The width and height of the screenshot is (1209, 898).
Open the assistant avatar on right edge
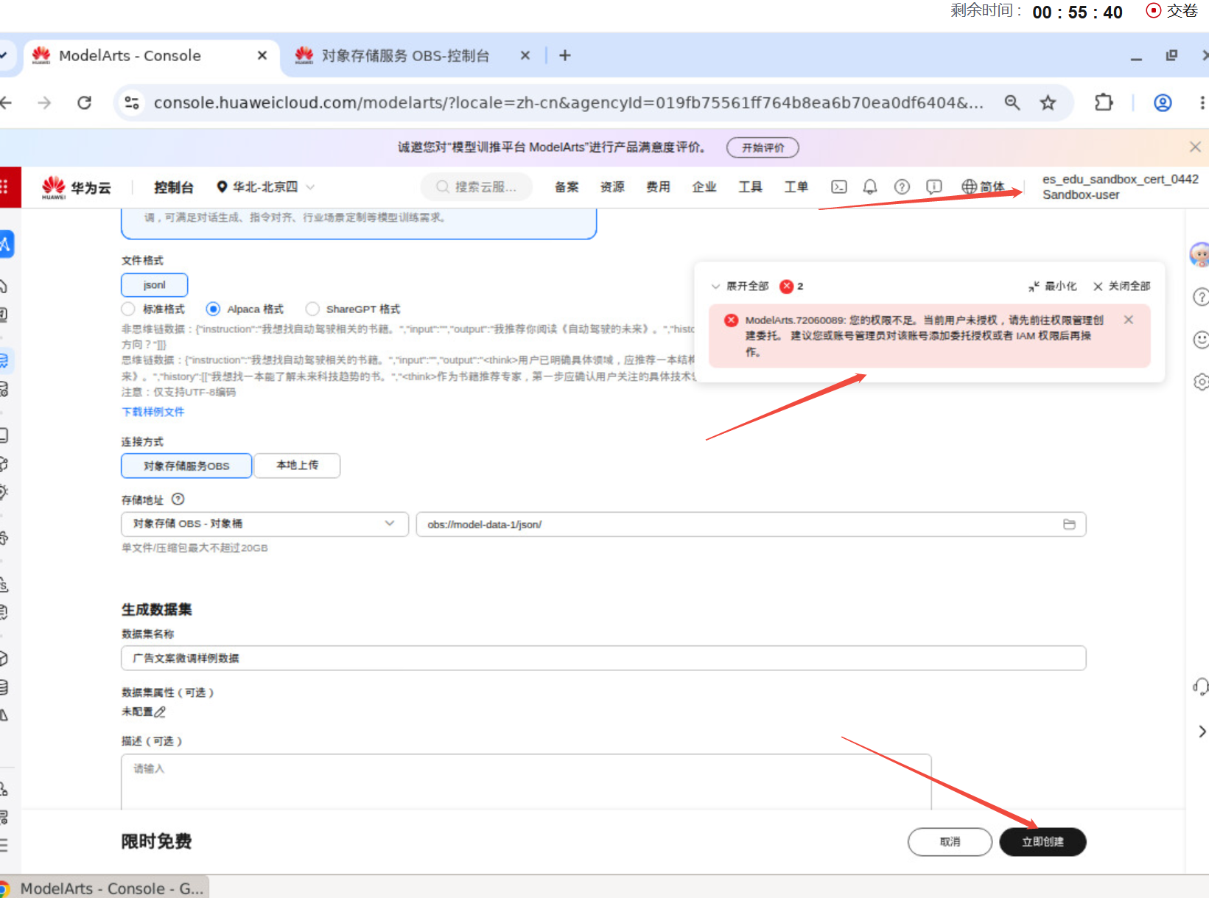point(1199,255)
